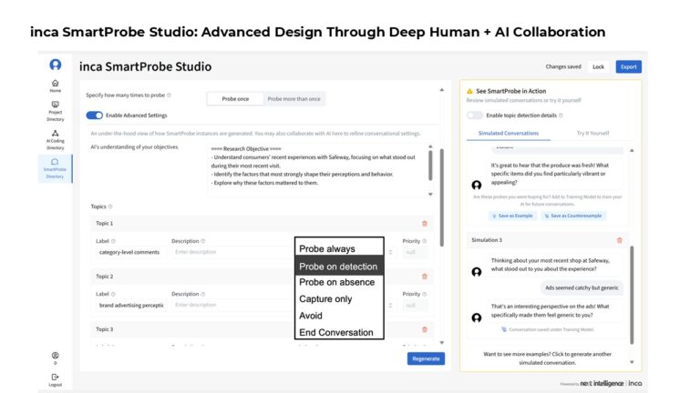Click the Regenerate button
Image resolution: width=700 pixels, height=393 pixels.
(x=426, y=358)
